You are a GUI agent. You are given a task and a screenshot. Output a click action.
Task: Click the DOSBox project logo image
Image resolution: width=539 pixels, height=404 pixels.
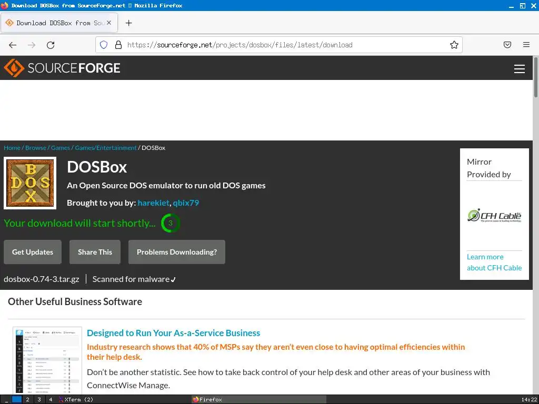tap(30, 183)
